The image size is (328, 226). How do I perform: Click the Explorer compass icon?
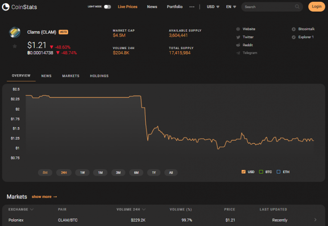pyautogui.click(x=294, y=37)
